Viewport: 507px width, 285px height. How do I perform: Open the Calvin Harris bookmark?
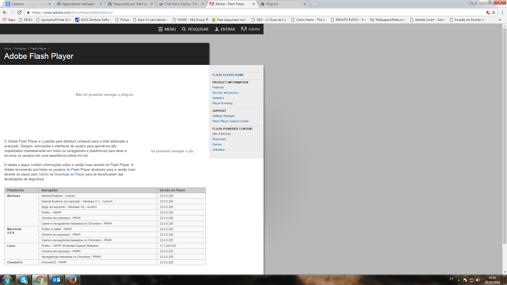point(309,20)
